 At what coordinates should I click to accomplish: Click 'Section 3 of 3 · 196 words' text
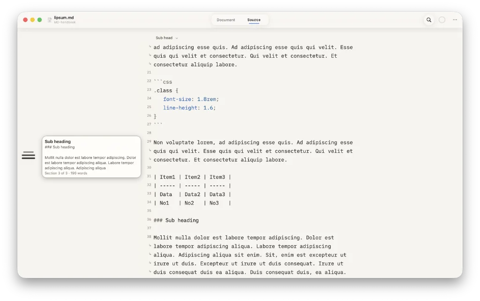[66, 173]
